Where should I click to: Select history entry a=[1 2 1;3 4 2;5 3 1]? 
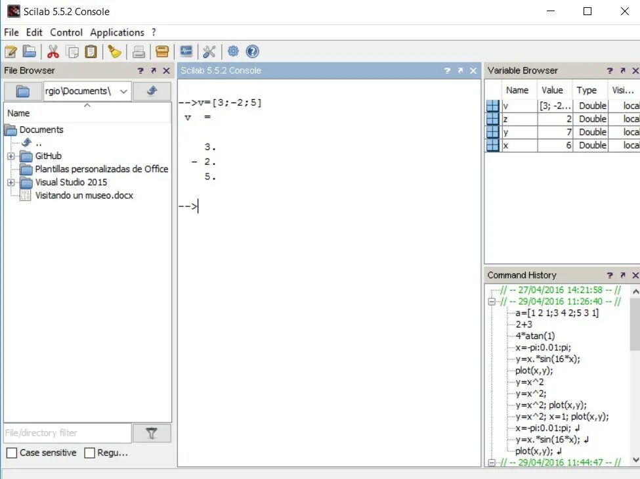[x=557, y=313]
